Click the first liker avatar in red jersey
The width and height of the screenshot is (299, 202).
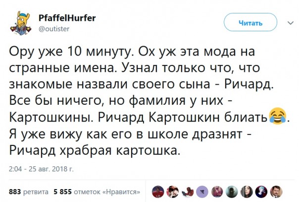point(157,191)
